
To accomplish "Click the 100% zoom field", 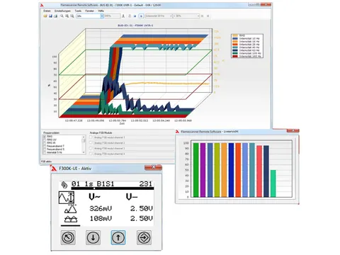I will coord(112,16).
